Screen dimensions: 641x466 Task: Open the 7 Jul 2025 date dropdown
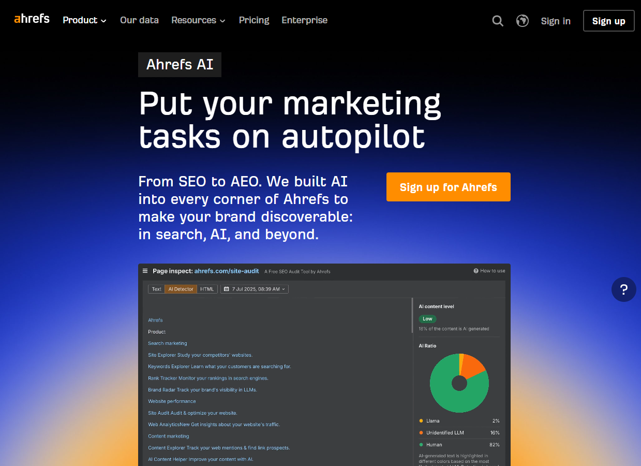pos(255,289)
